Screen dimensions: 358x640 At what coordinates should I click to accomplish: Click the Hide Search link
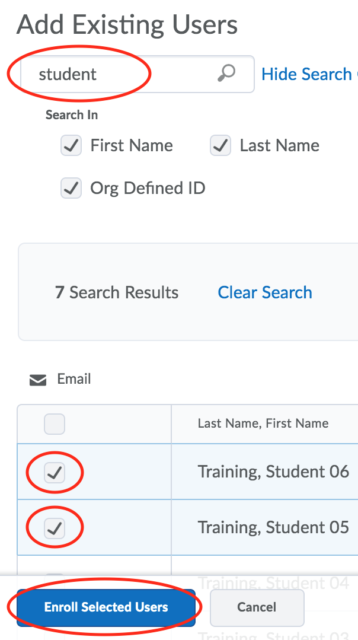(x=307, y=74)
